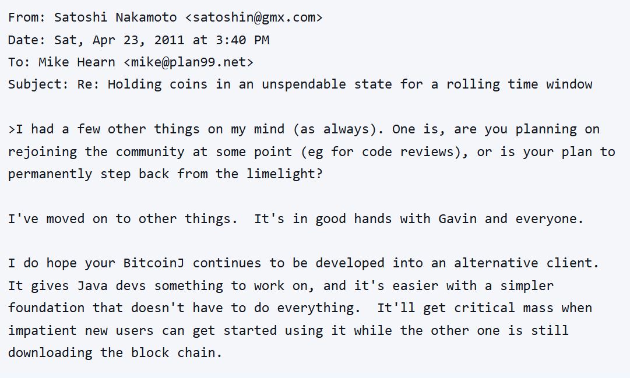Click the word "BitcoinJ" in the message

(x=154, y=263)
